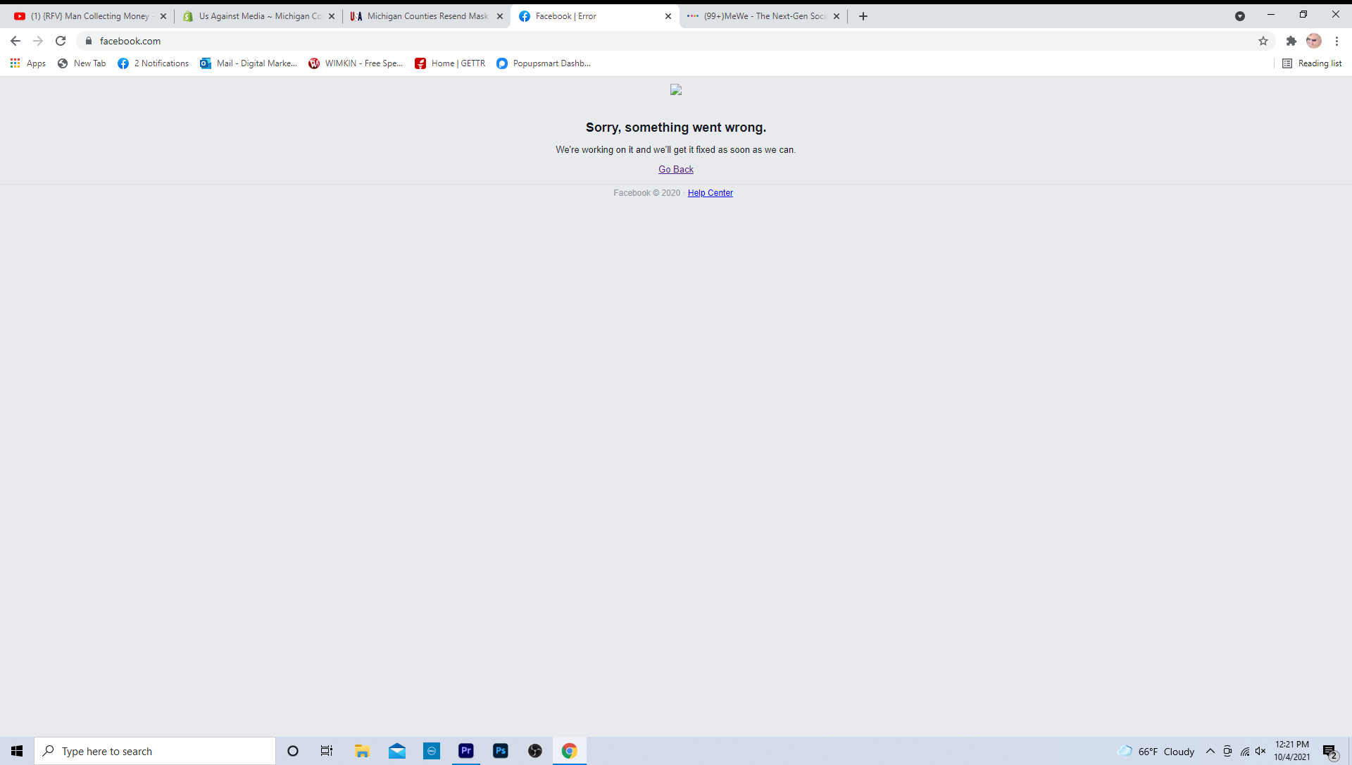Open a new browser tab
Image resolution: width=1352 pixels, height=765 pixels.
(863, 16)
